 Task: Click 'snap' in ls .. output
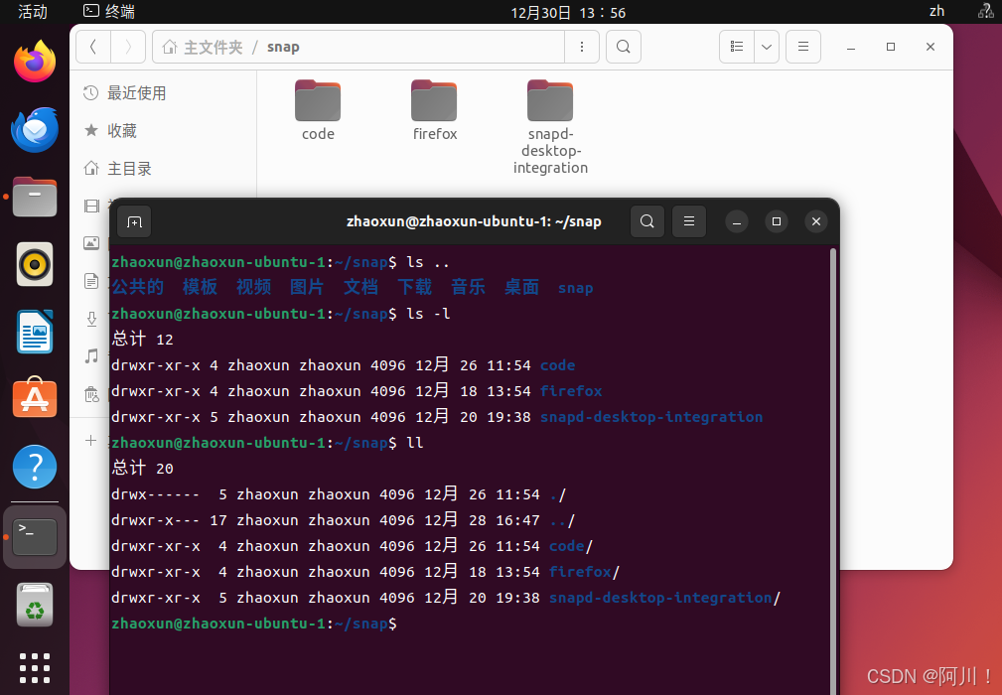[575, 288]
